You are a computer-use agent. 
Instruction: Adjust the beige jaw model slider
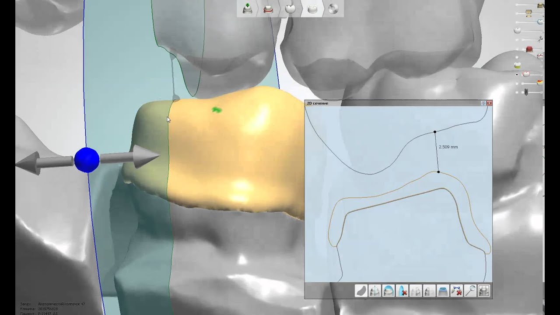click(529, 14)
